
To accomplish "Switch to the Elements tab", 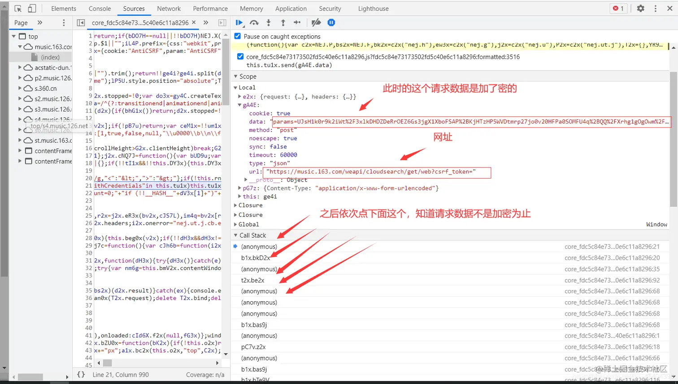I will (64, 9).
